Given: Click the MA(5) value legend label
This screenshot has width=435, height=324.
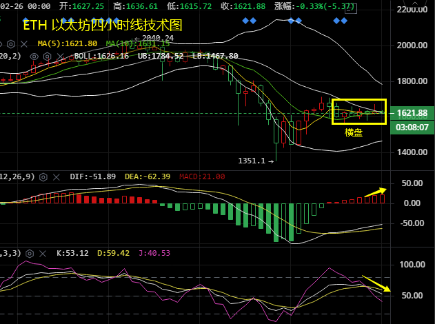Looking at the screenshot, I should click(x=68, y=43).
